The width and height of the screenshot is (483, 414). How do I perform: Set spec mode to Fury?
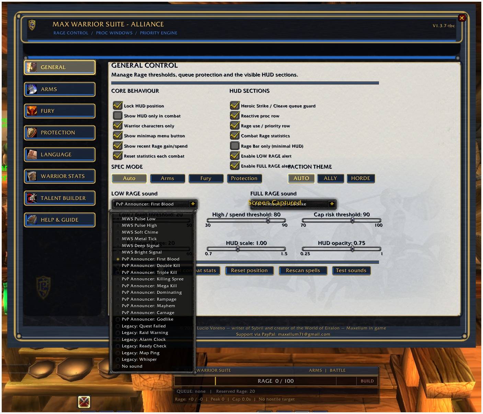point(206,178)
